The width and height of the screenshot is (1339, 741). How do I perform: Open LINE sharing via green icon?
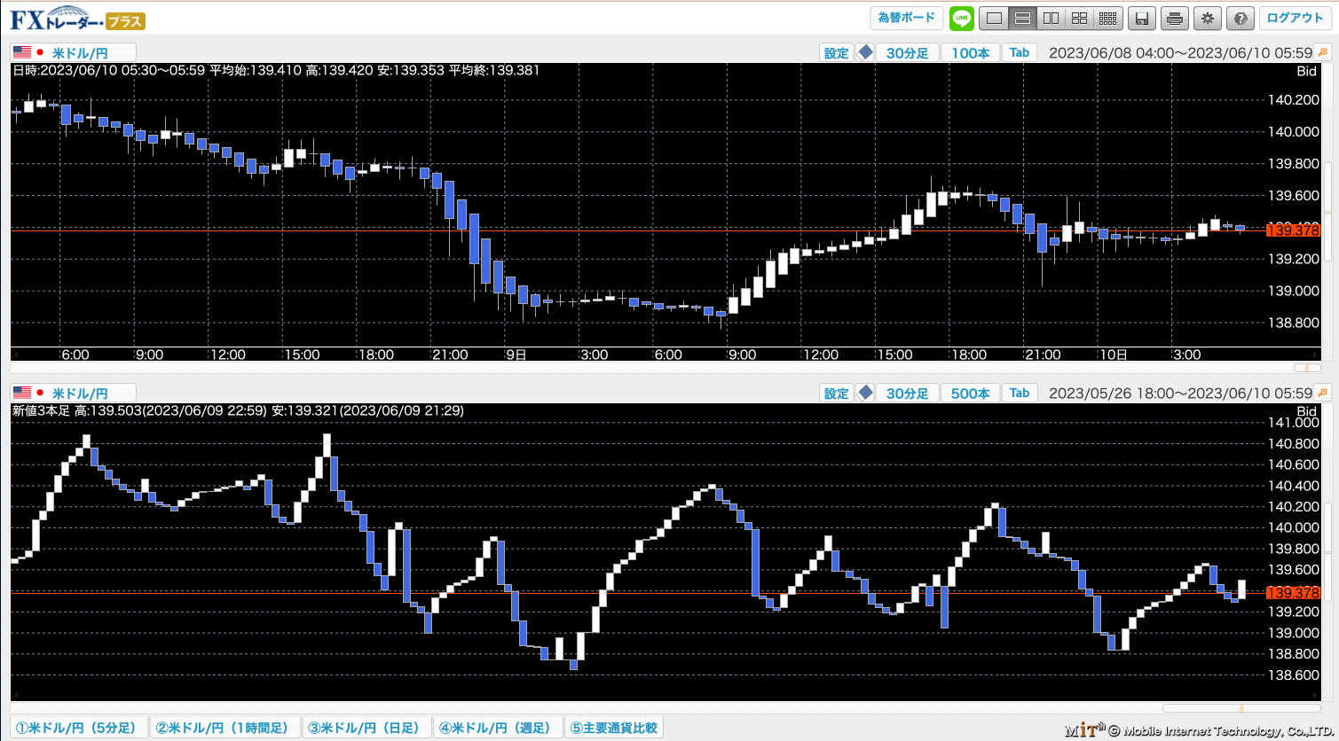pyautogui.click(x=962, y=18)
